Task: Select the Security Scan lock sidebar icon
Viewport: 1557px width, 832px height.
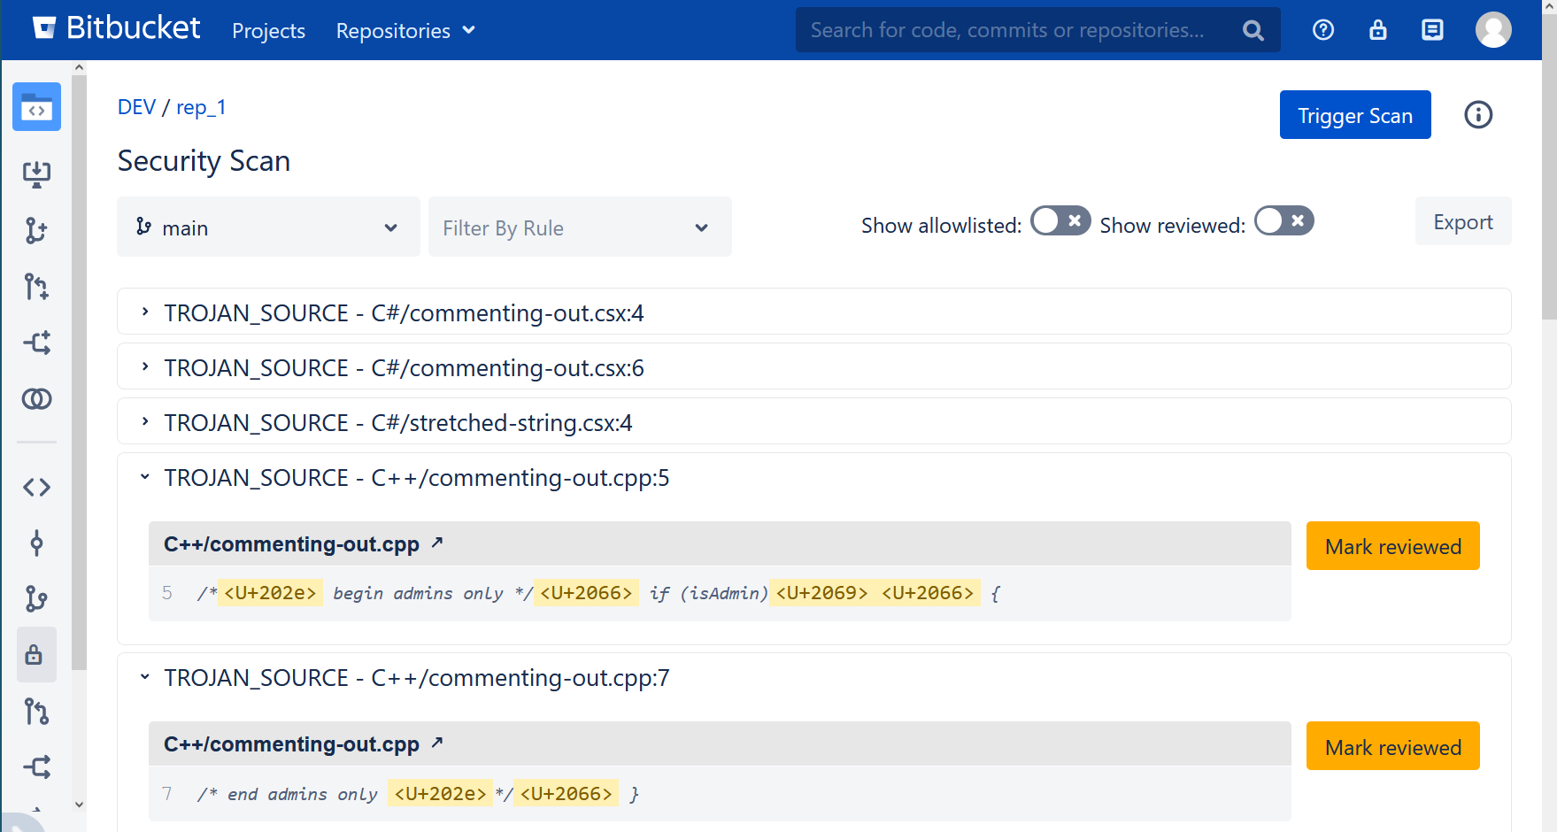Action: (35, 655)
